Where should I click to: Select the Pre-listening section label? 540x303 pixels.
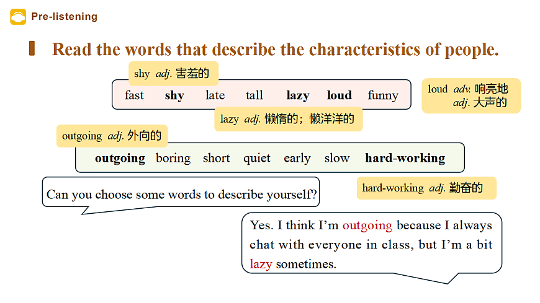click(x=65, y=17)
